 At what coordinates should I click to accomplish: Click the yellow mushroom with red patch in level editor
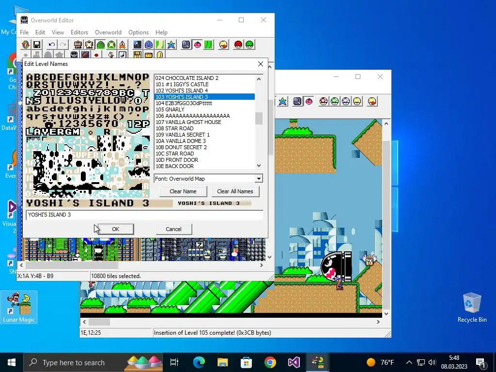pyautogui.click(x=372, y=101)
